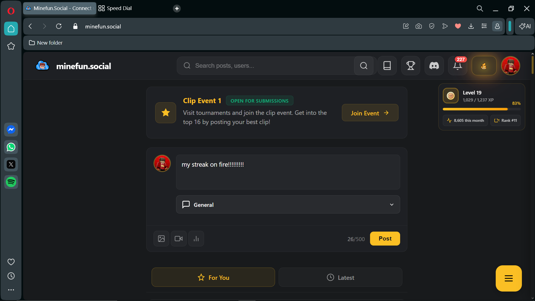
Task: Open the trophy tournaments icon
Action: tap(410, 66)
